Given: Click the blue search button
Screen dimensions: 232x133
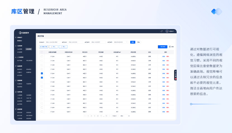Looking at the screenshot, I should click(132, 42).
